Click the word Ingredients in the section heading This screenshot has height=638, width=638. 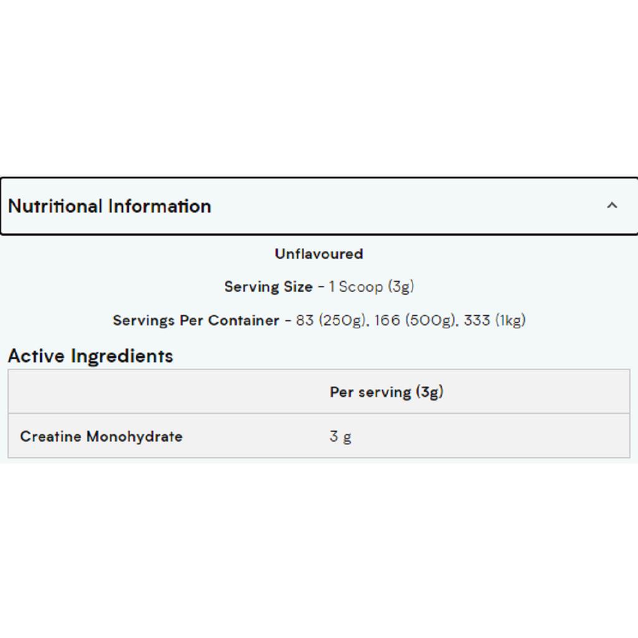point(121,356)
